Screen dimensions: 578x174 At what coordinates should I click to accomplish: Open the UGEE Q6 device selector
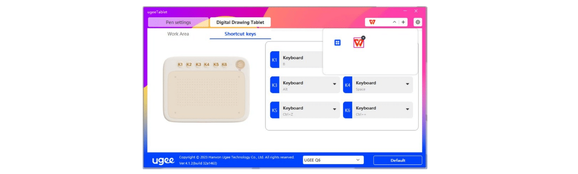click(333, 160)
